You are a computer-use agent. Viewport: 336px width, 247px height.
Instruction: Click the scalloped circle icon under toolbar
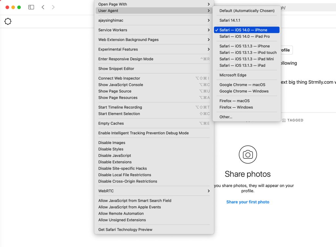(x=8, y=21)
